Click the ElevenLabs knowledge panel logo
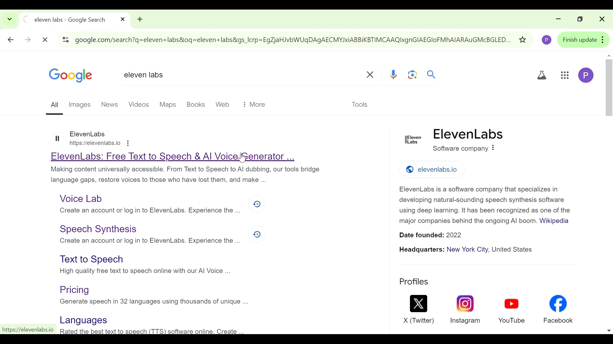The image size is (613, 344). [x=413, y=140]
